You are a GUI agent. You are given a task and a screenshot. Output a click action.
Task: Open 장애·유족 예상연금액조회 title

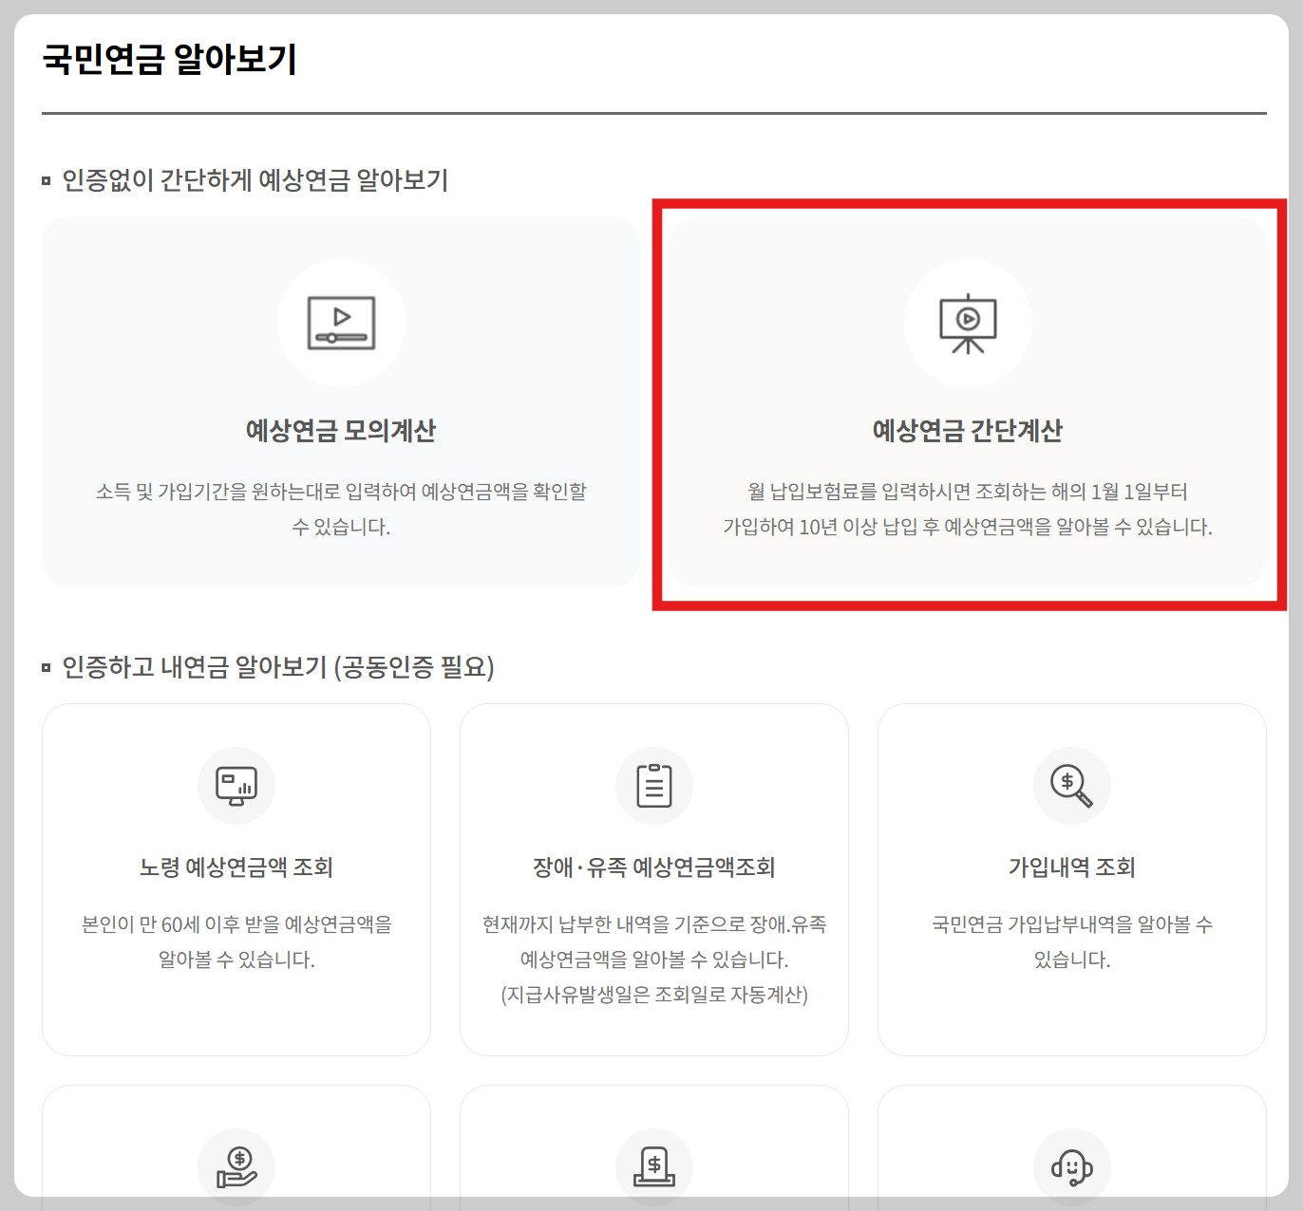(654, 867)
